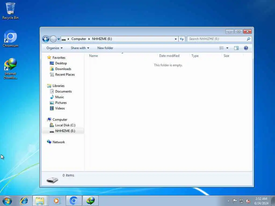The image size is (275, 206).
Task: Open the Recycle Bin desktop icon
Action: tap(10, 11)
